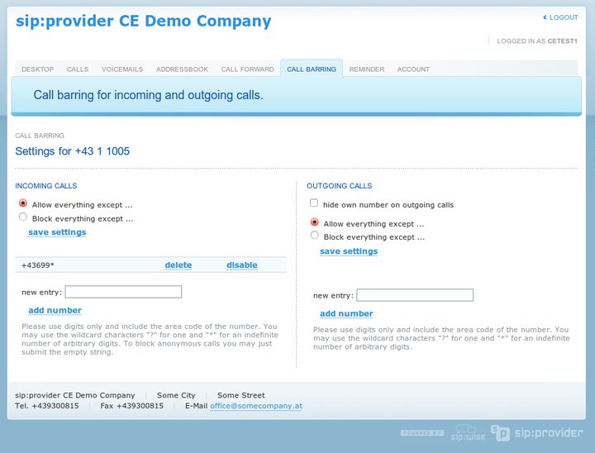The width and height of the screenshot is (595, 453).
Task: Click the office@somecompany.at email link
Action: [x=255, y=406]
